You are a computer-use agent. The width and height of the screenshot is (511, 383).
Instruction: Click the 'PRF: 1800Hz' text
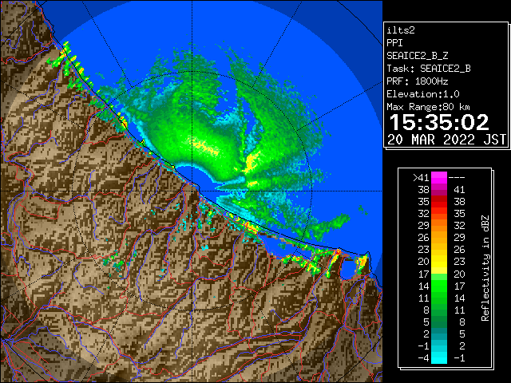[x=418, y=81]
